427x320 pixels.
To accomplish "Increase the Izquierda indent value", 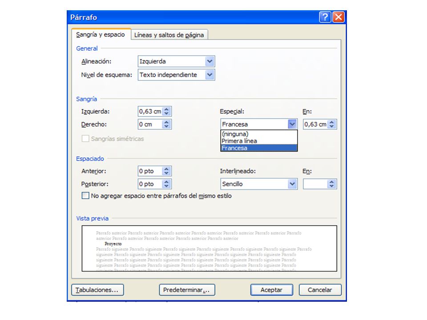I will (x=167, y=109).
